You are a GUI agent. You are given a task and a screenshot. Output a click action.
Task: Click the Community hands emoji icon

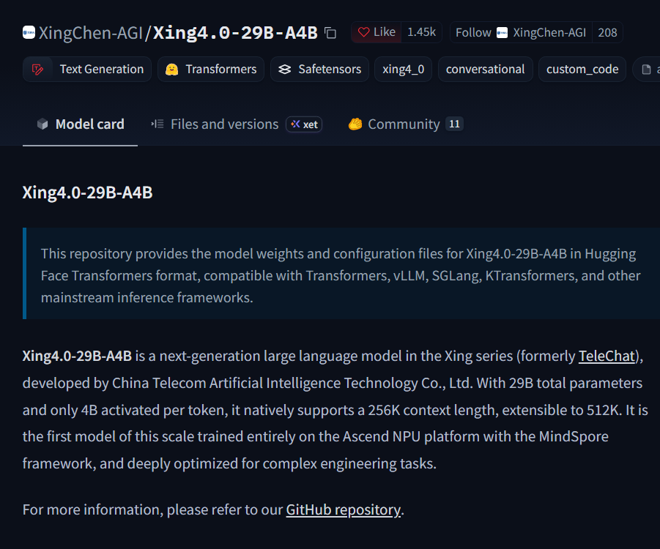(355, 124)
